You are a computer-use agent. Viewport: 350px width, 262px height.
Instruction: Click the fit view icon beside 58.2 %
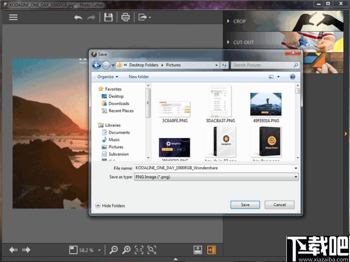tap(73, 250)
